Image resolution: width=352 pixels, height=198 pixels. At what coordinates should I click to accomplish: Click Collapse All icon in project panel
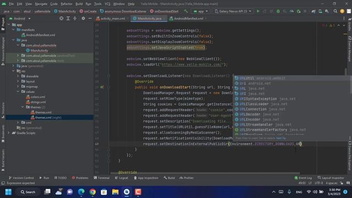pyautogui.click(x=75, y=18)
